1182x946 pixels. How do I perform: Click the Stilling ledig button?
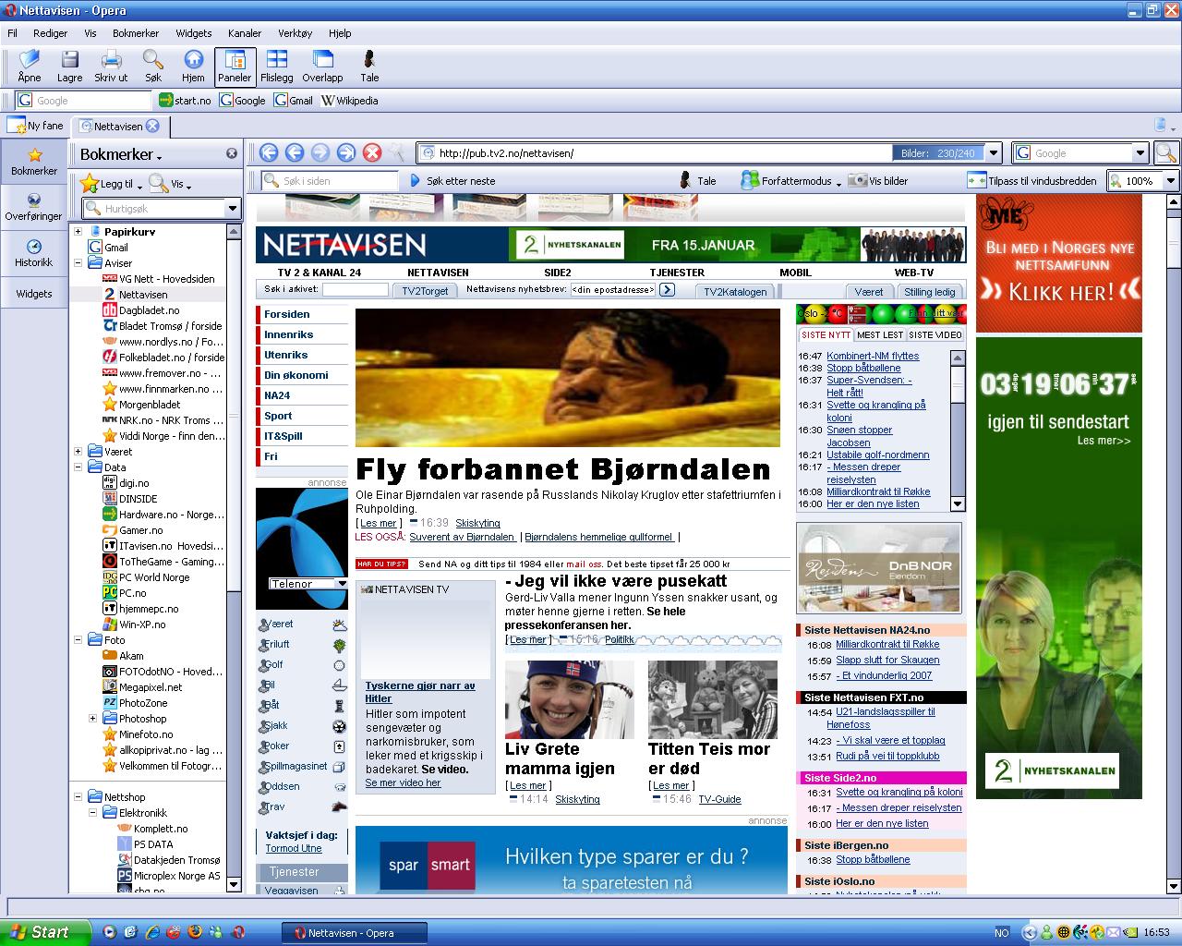[930, 292]
